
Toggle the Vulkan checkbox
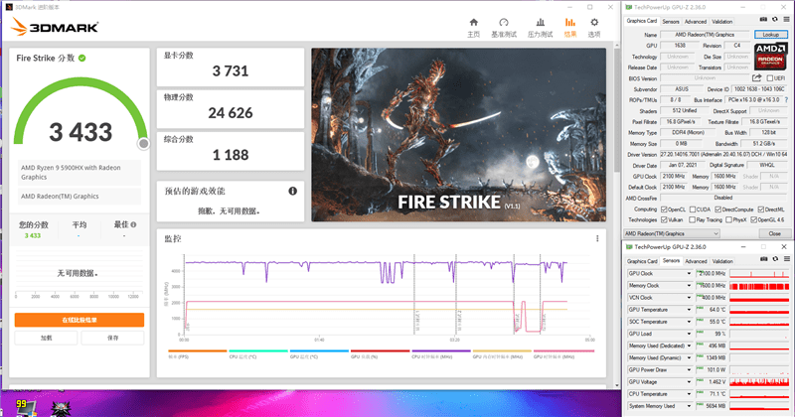pos(664,219)
